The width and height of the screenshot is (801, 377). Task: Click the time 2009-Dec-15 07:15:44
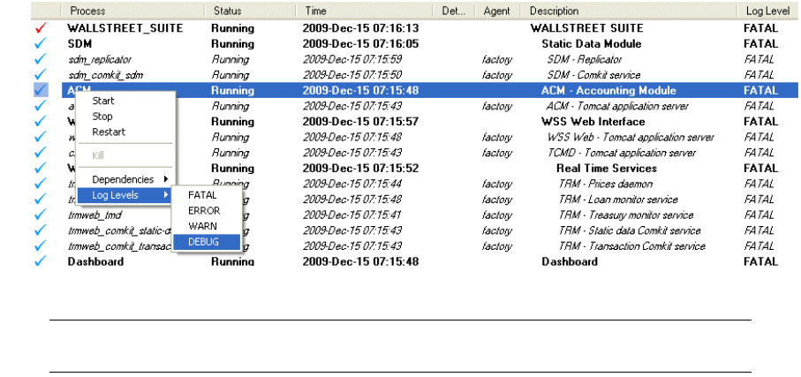click(x=352, y=184)
